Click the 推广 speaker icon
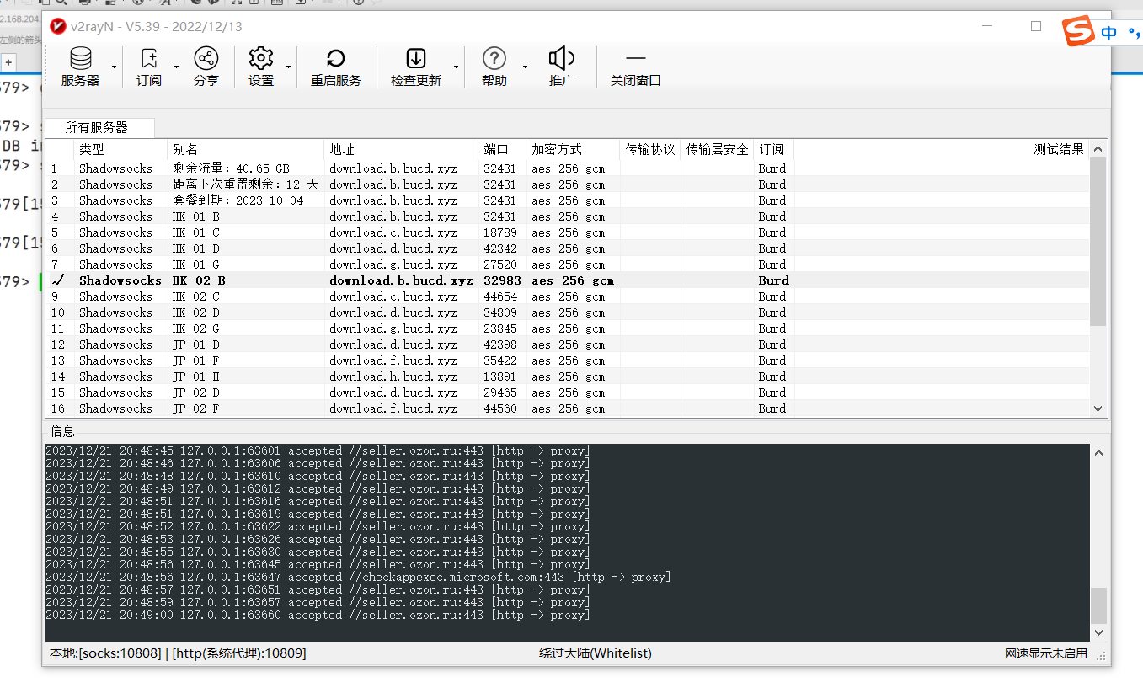 click(x=562, y=59)
